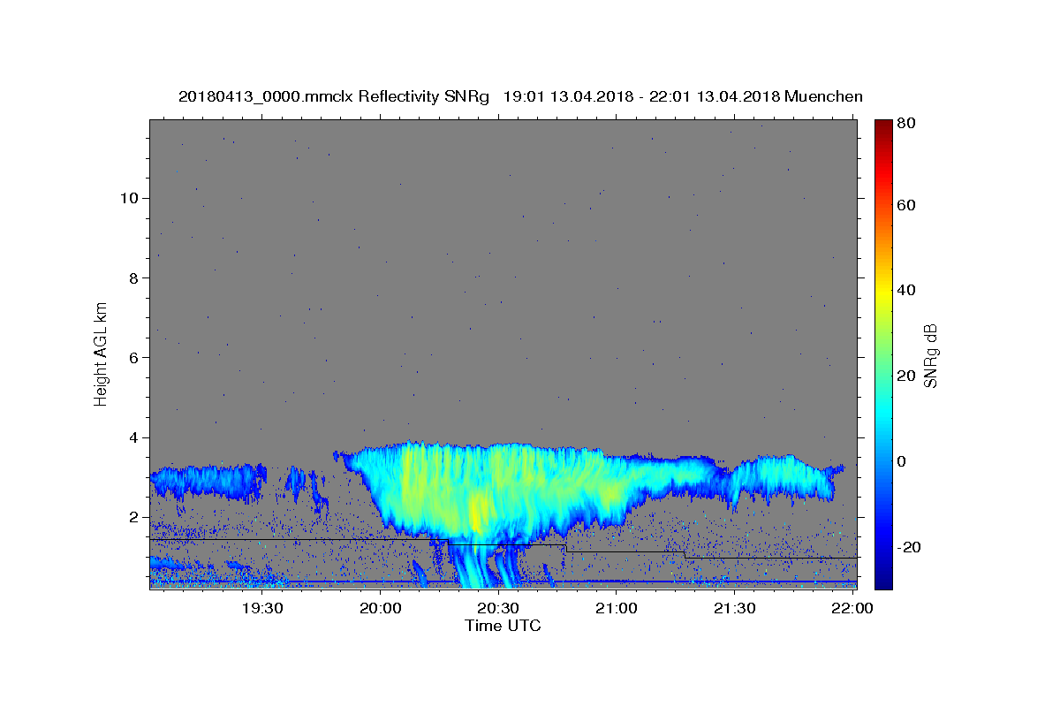The image size is (1060, 707).
Task: Select the 'Height AGL km' y-axis label
Action: (x=101, y=353)
